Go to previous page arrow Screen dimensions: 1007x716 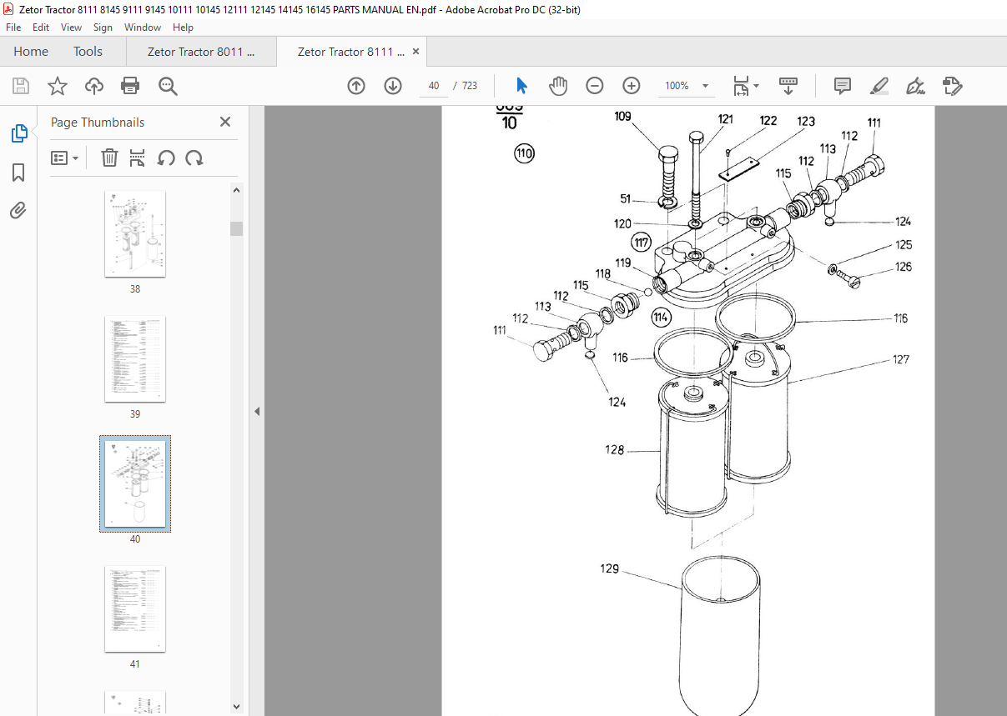tap(356, 86)
